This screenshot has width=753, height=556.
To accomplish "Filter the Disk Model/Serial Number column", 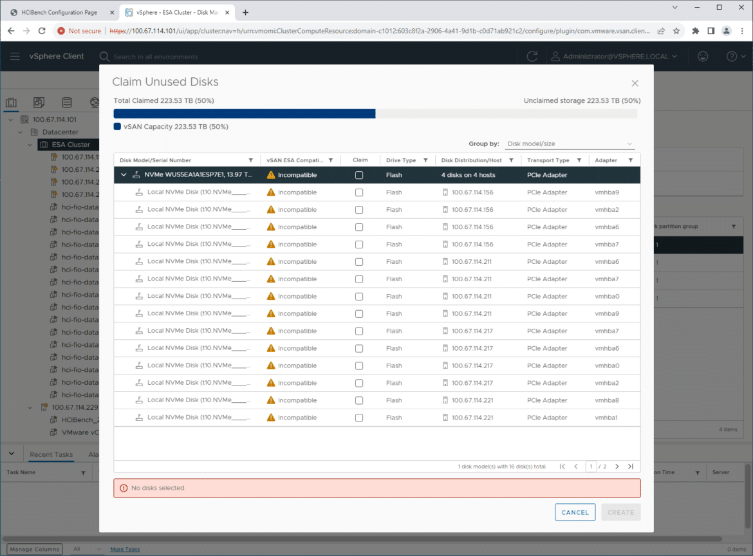I will click(251, 160).
